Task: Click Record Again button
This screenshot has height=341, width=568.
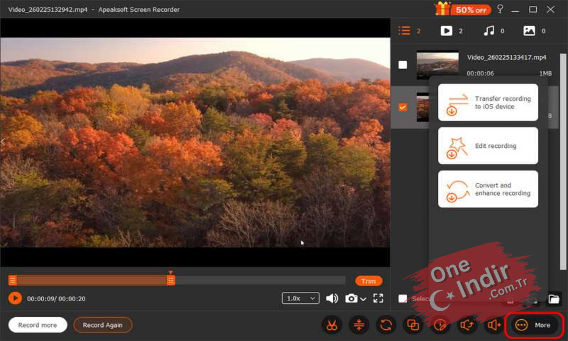Action: pos(103,325)
